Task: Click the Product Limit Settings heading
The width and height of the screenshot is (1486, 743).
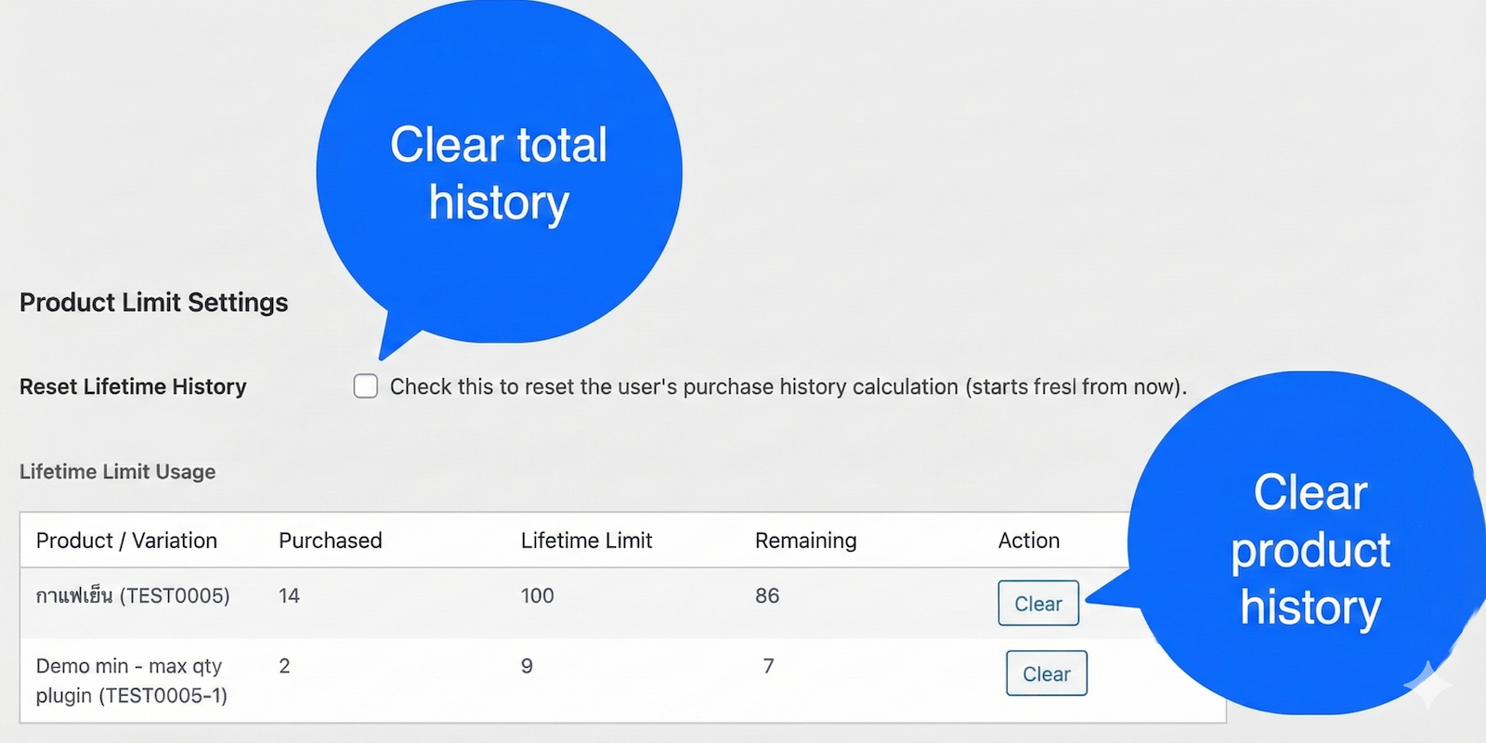Action: point(154,303)
